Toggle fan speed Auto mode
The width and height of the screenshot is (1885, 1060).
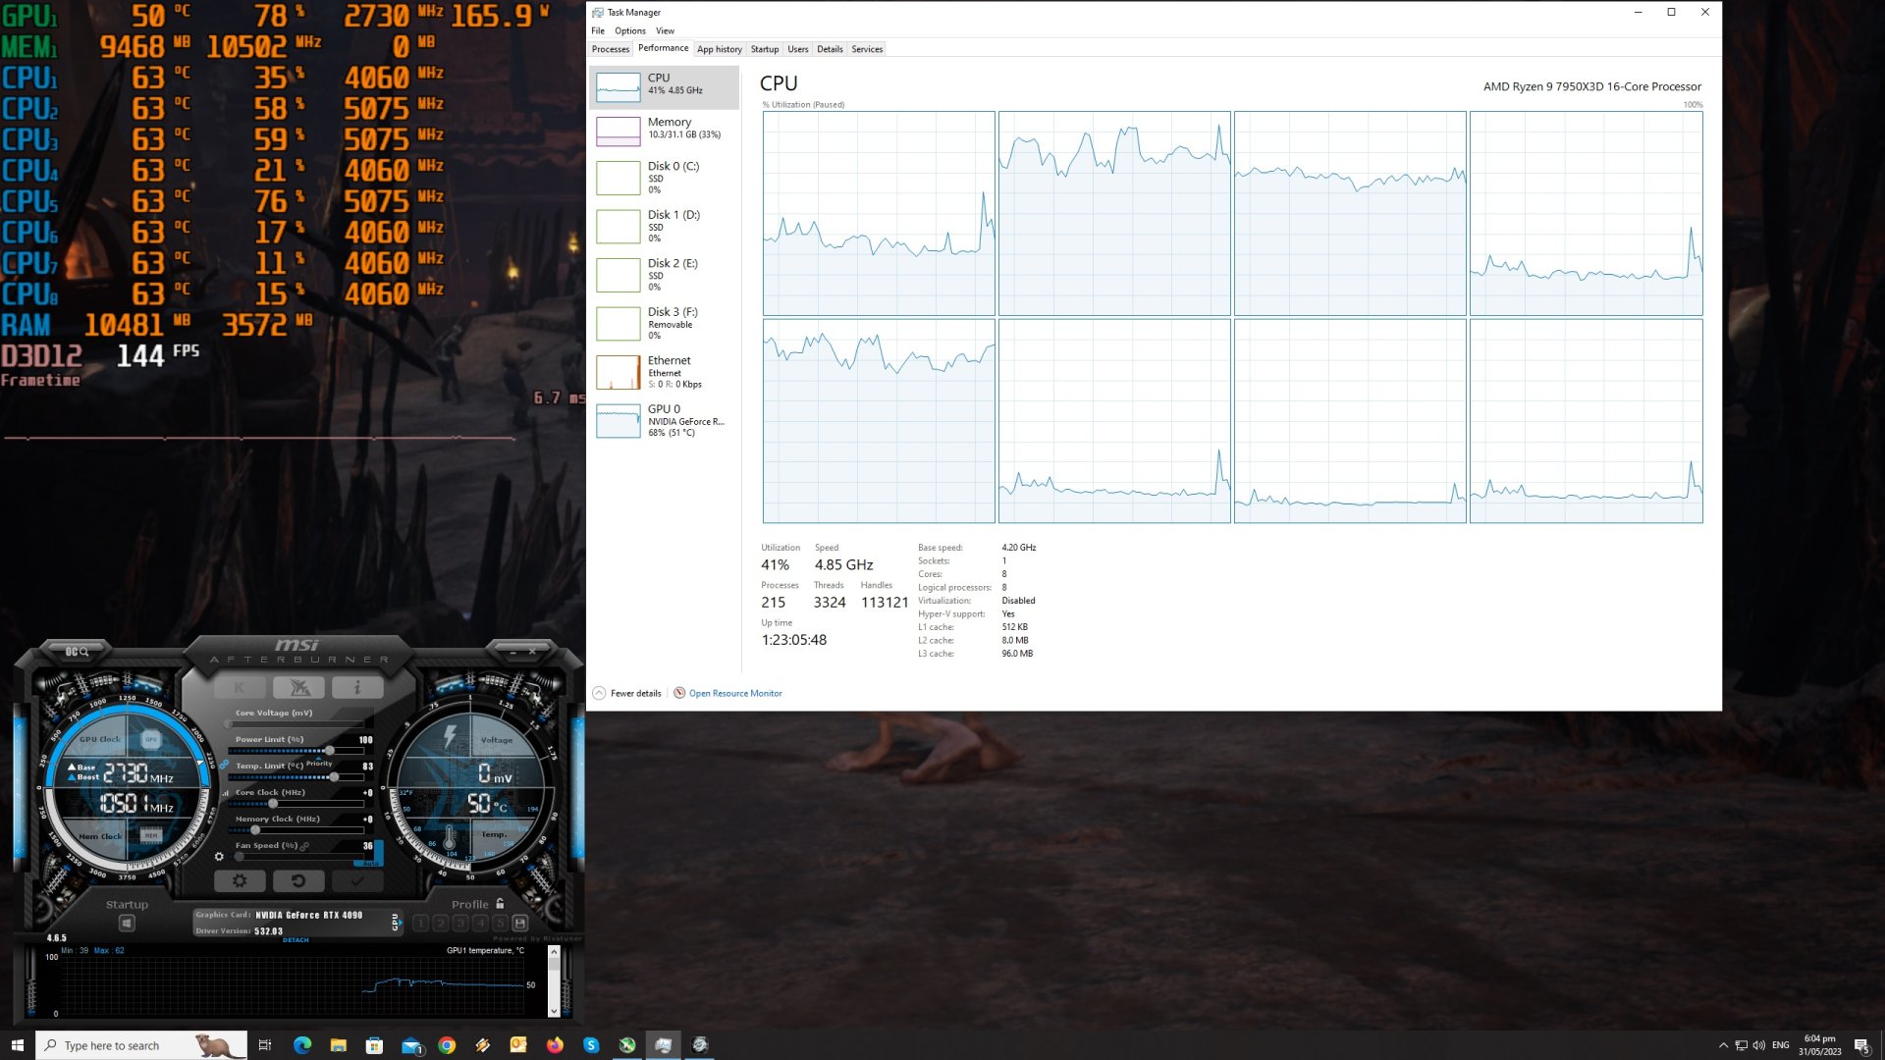pos(370,863)
